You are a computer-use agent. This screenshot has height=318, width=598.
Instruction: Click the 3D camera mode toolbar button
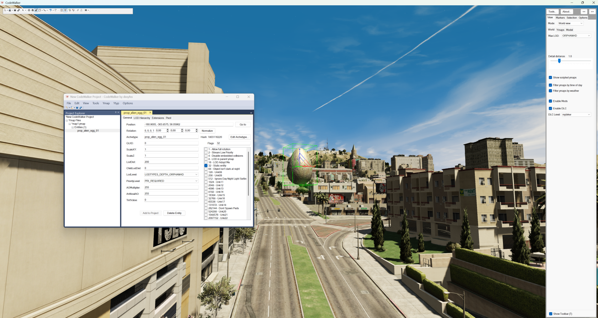tap(86, 10)
